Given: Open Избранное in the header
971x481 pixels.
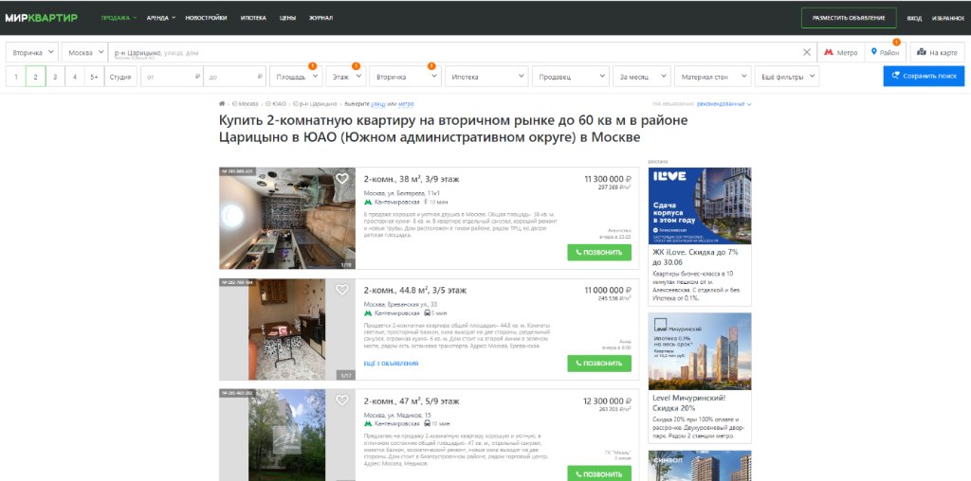Looking at the screenshot, I should point(948,18).
